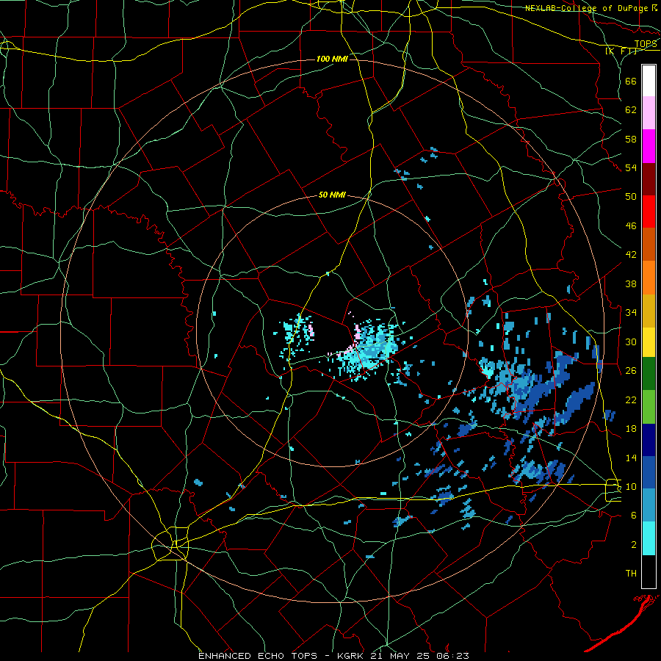Select the dark green legend swatch
661x661 pixels.
[649, 374]
